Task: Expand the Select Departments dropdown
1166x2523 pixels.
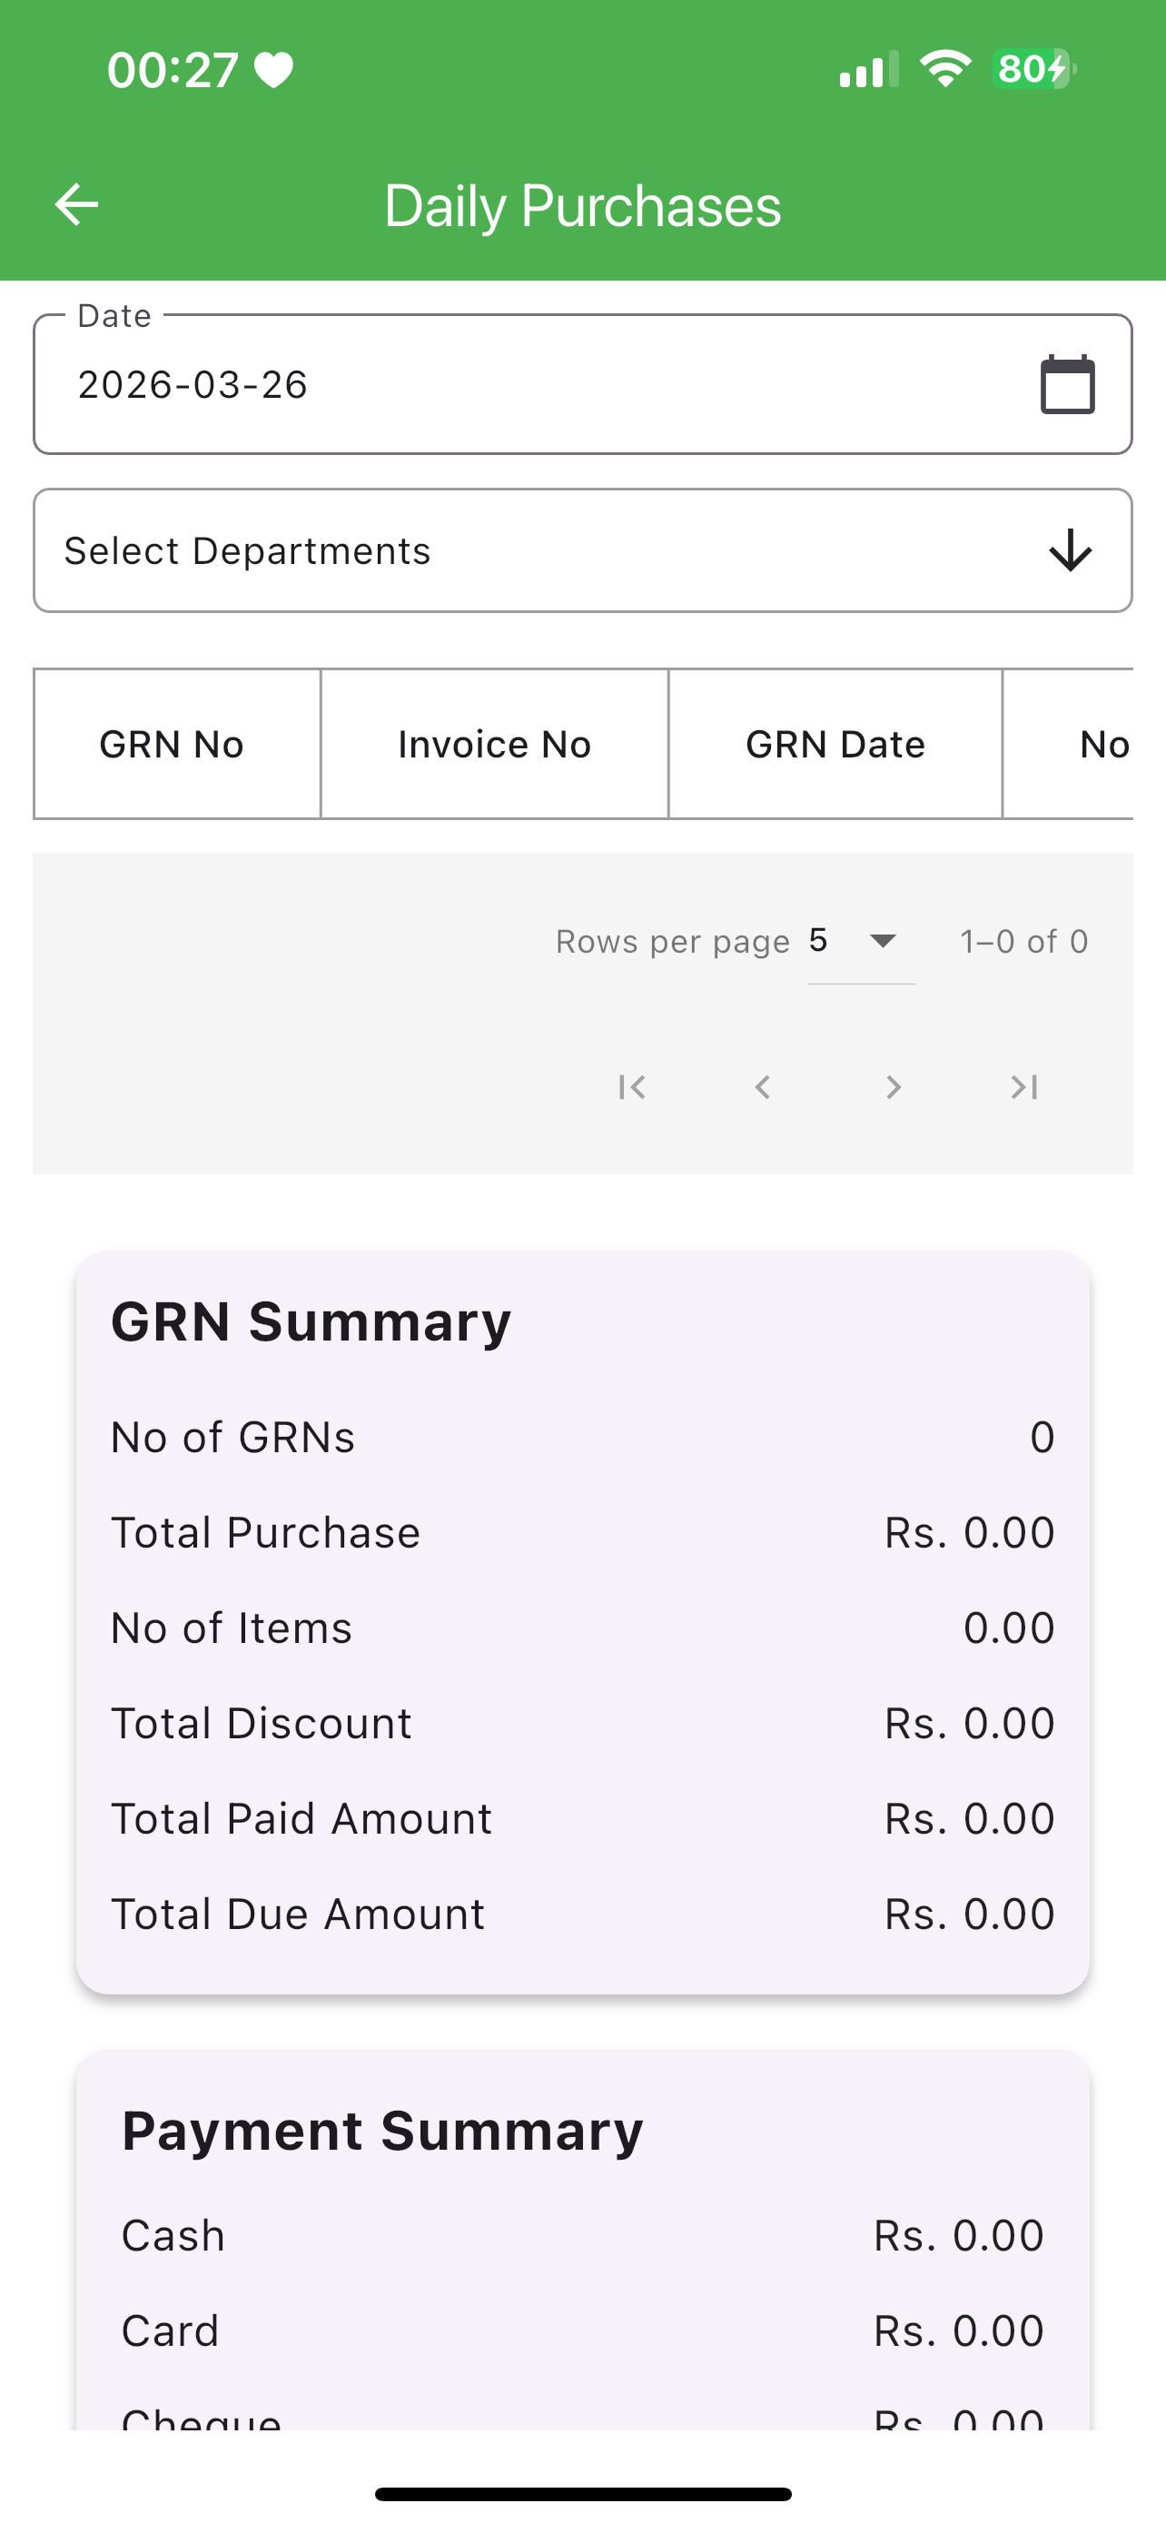Action: [x=582, y=550]
